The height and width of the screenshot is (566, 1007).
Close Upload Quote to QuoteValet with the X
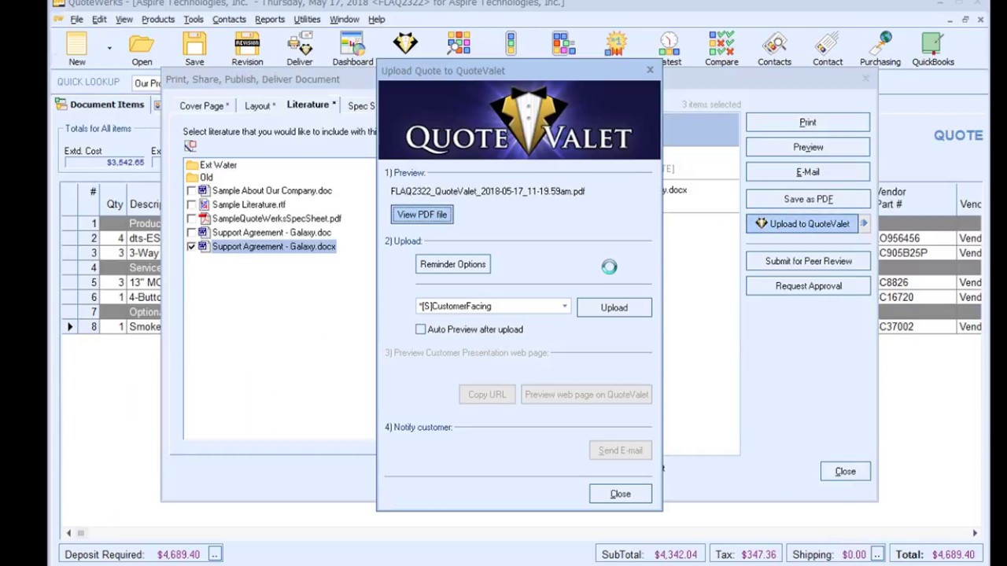coord(650,70)
